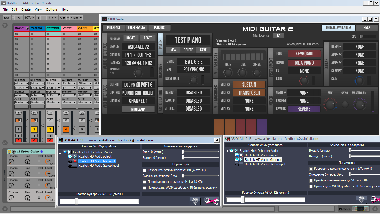Arm the CHOR track for recording

point(18,140)
